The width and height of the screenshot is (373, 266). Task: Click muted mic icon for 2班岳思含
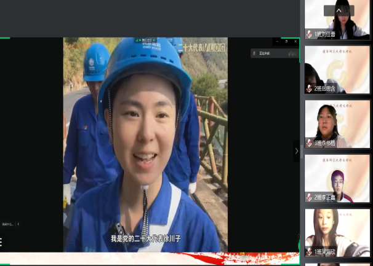coord(309,88)
